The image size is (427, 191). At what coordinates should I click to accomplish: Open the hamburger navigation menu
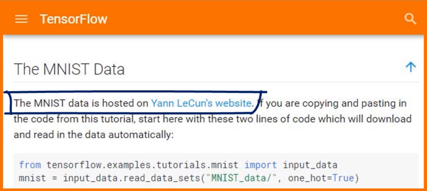[21, 19]
